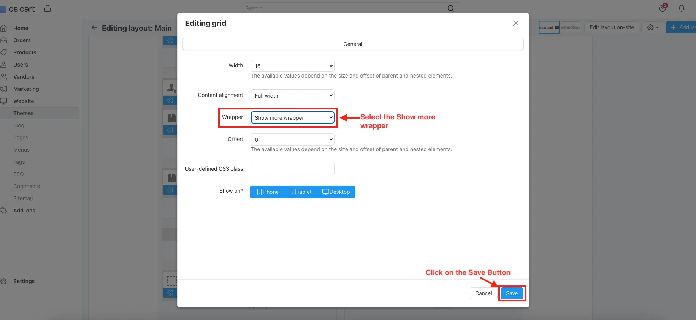Open the gear dropdown in toolbar
Viewport: 696px width, 320px height.
pyautogui.click(x=653, y=27)
